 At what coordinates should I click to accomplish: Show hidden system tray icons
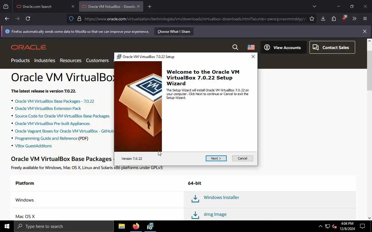[320, 226]
